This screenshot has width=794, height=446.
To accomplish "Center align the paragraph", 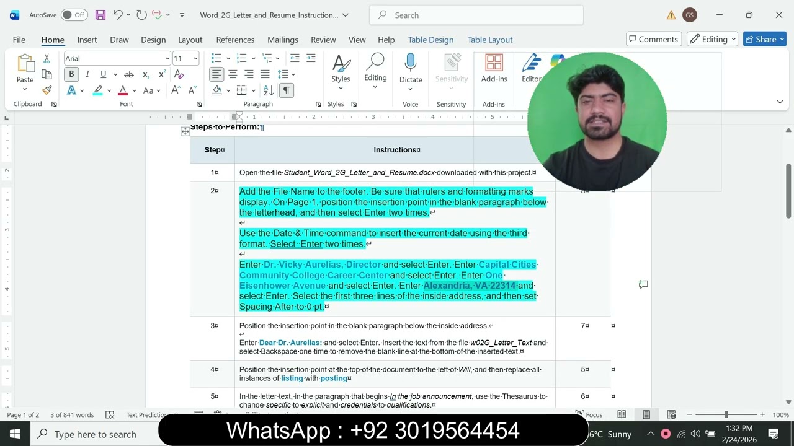I will [x=233, y=74].
